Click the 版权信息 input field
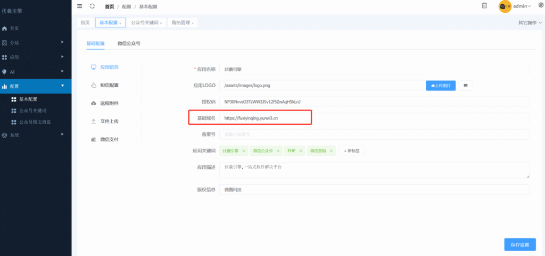 click(x=374, y=190)
